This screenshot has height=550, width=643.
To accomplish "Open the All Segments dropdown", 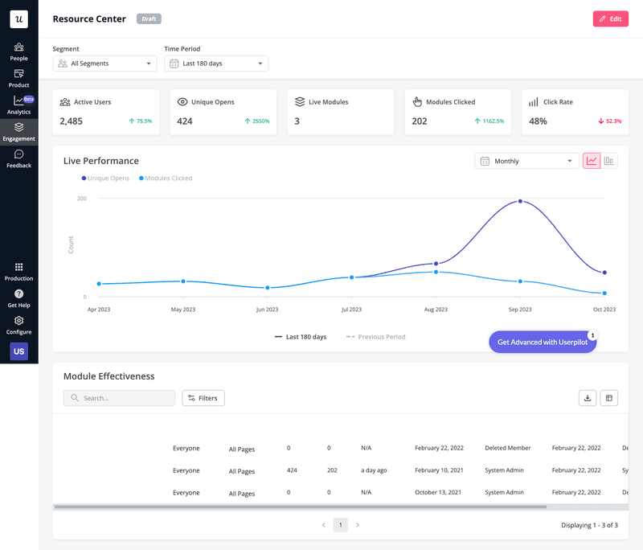I will pos(104,63).
